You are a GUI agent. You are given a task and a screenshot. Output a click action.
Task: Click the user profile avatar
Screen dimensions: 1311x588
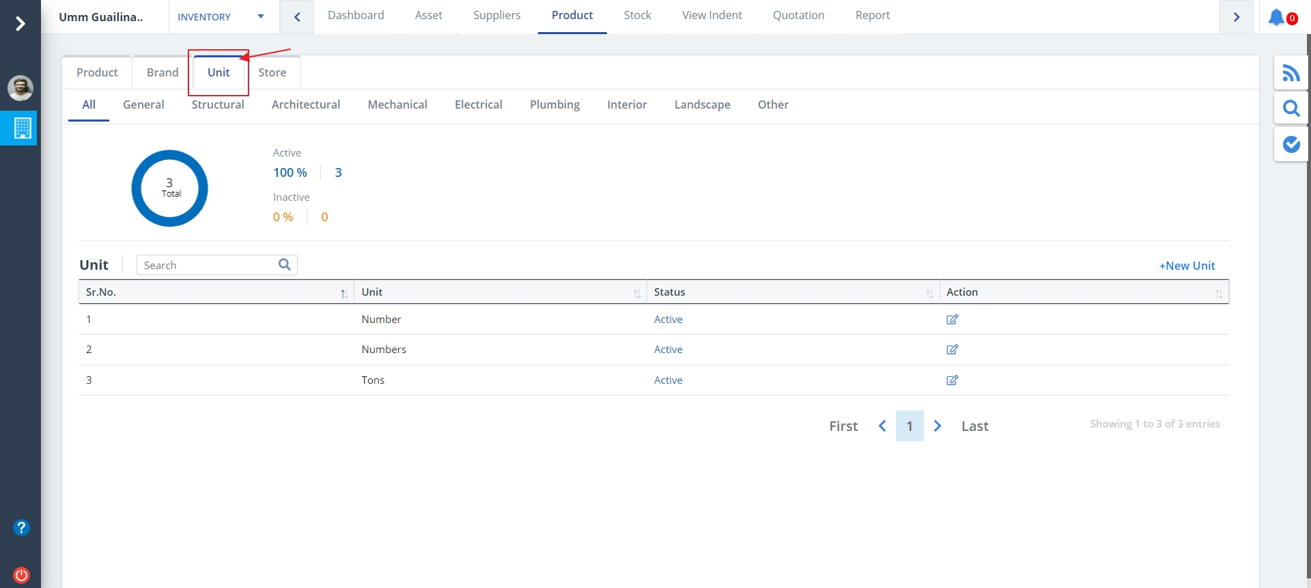tap(20, 88)
